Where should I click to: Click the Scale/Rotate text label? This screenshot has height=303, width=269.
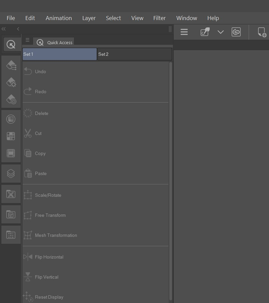(48, 195)
